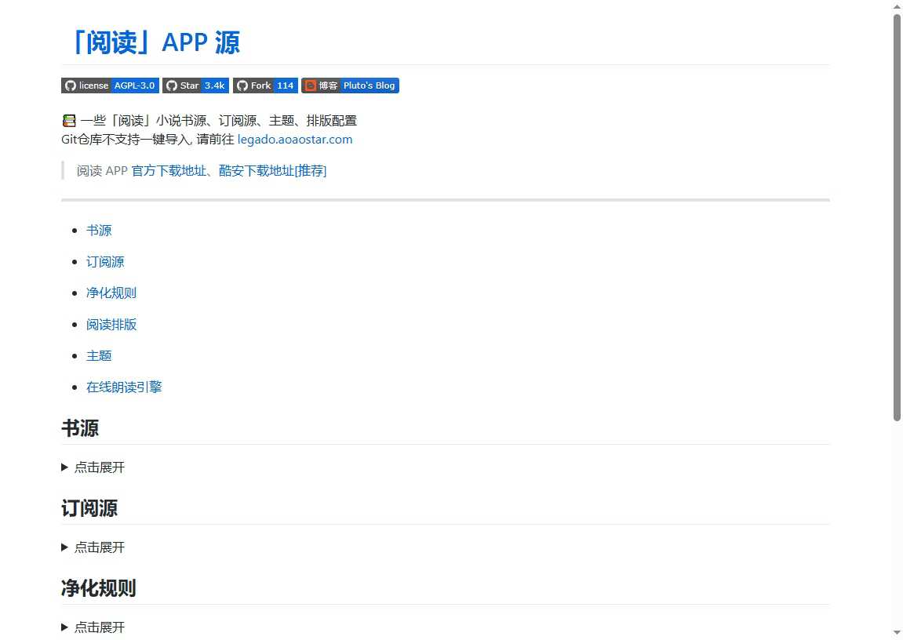The height and width of the screenshot is (640, 903).
Task: Click the scrollbar down arrow
Action: (x=897, y=634)
